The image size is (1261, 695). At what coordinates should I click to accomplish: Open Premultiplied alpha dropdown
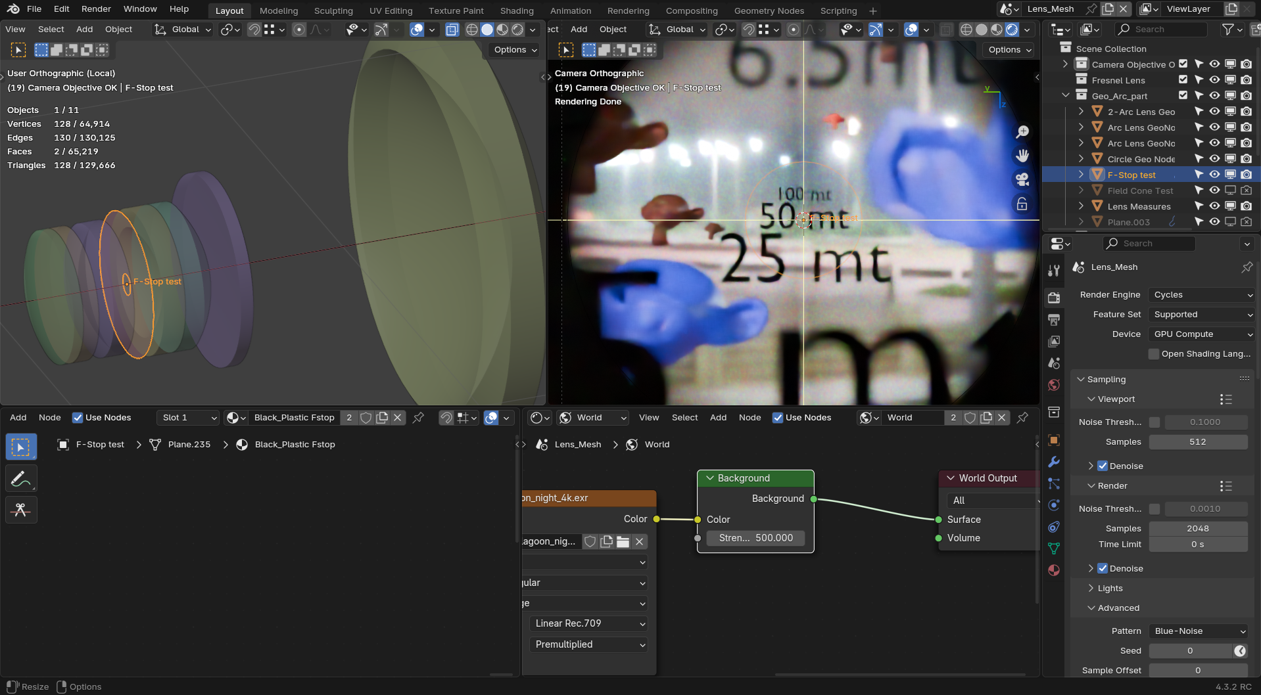[x=588, y=644]
